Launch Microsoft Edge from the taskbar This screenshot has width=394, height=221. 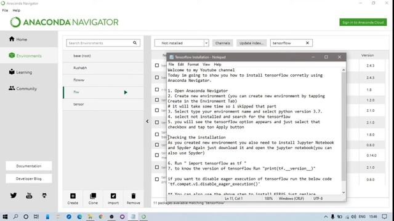pyautogui.click(x=79, y=217)
